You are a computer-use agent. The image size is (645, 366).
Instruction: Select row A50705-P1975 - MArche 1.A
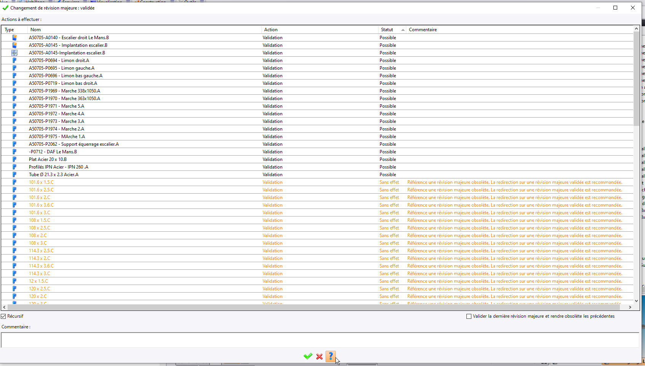click(x=317, y=137)
